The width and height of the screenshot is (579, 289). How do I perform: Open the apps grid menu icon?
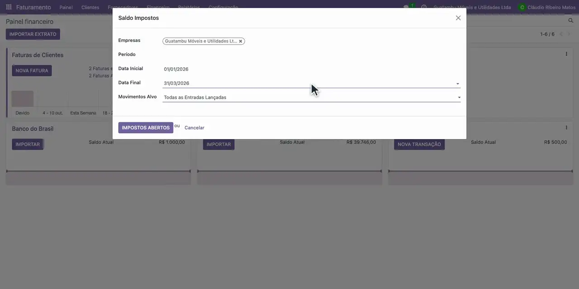(x=9, y=7)
